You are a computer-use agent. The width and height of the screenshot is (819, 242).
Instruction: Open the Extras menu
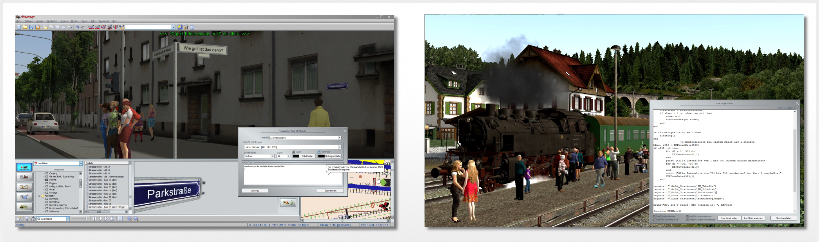(84, 21)
